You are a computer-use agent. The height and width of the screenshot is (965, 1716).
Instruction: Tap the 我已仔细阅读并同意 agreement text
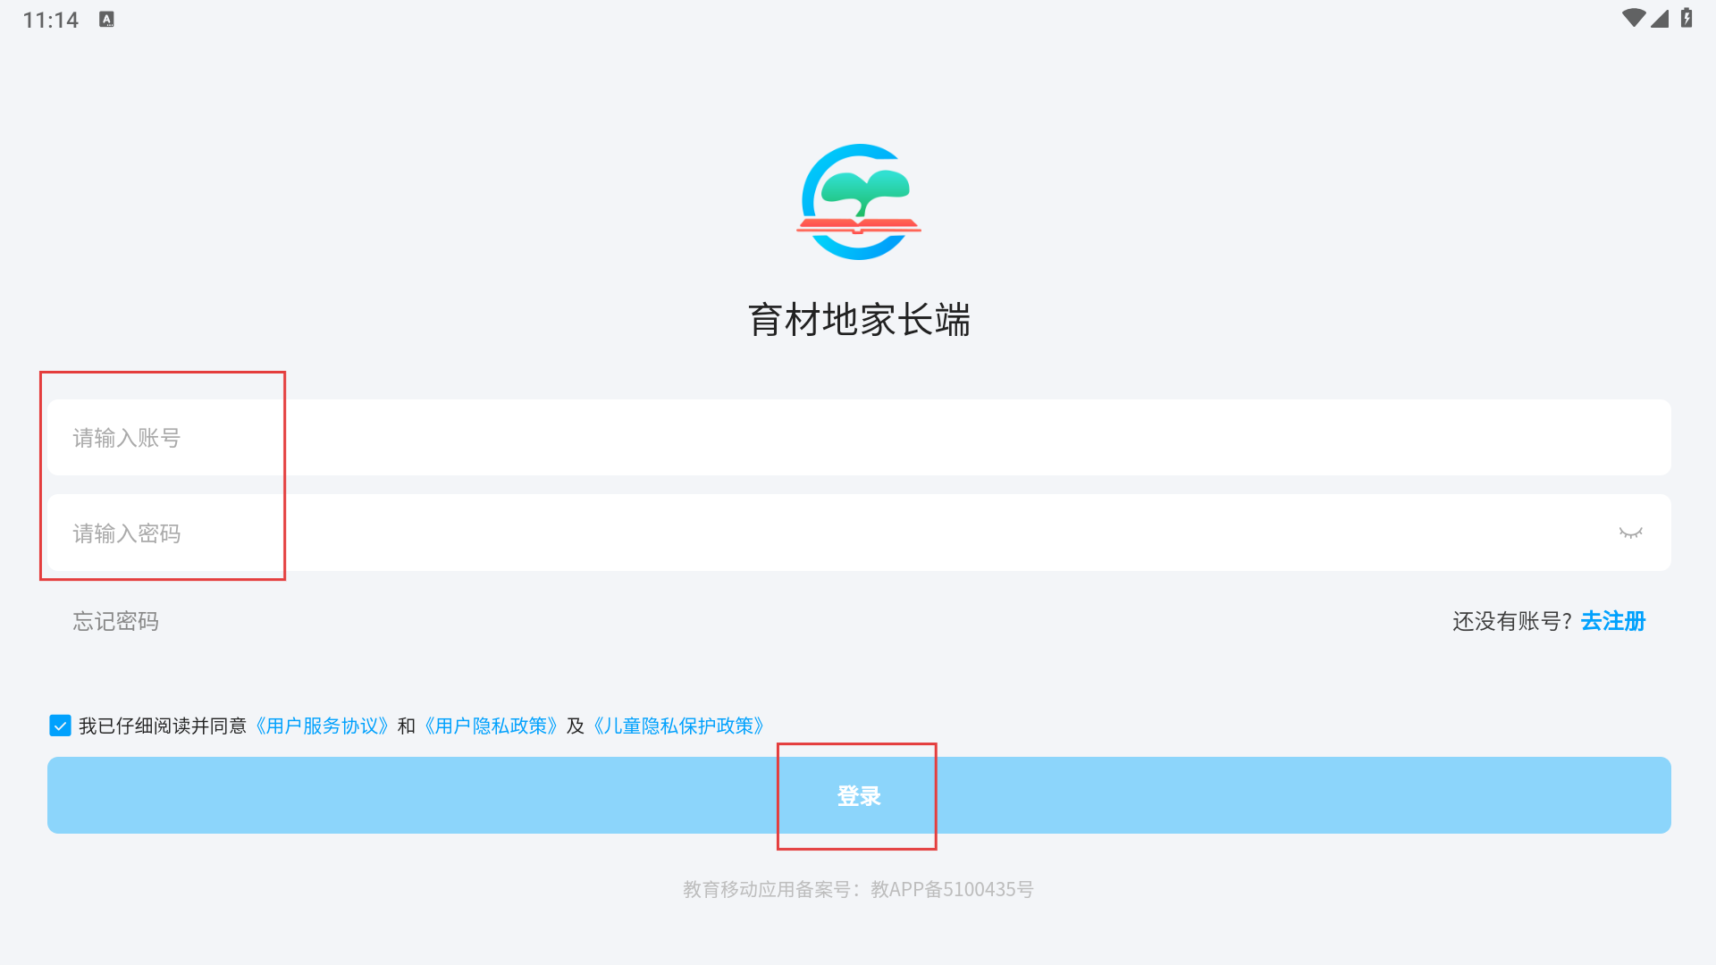tap(163, 726)
